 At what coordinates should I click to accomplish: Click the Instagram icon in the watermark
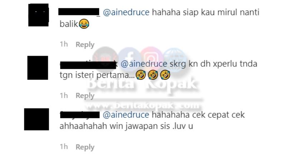(151, 58)
